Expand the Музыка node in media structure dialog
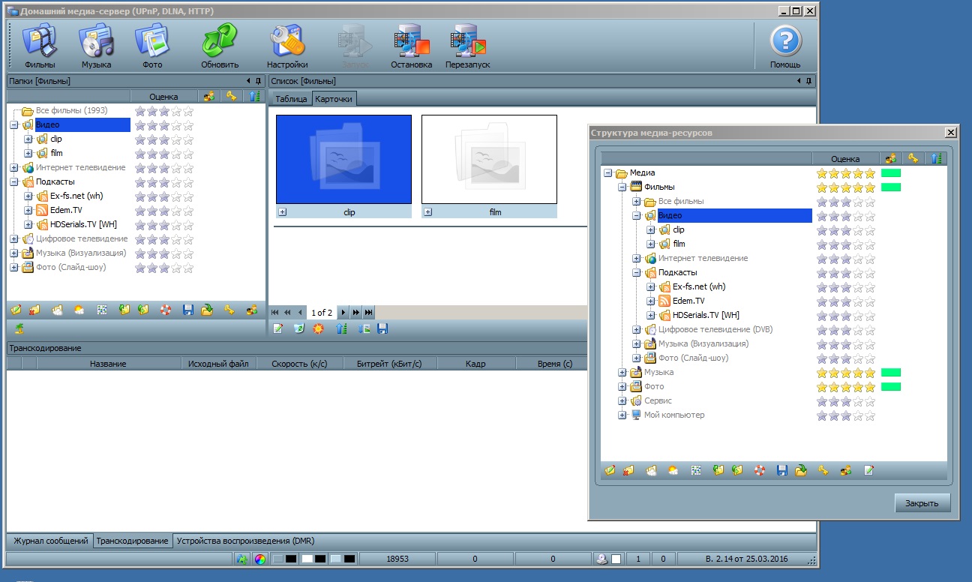The image size is (972, 582). pyautogui.click(x=622, y=373)
